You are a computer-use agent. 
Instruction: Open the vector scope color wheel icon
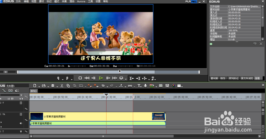tap(174, 86)
